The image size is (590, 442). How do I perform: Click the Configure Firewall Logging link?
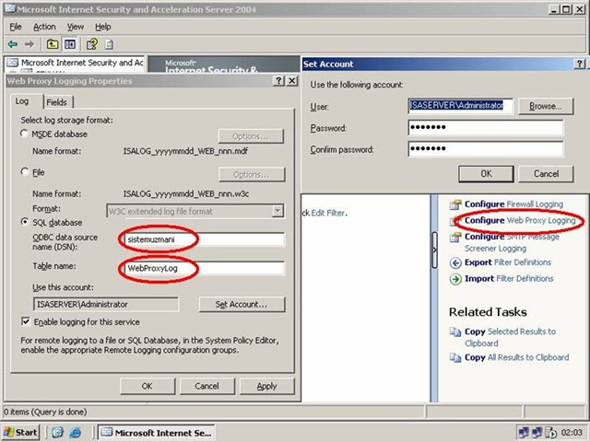[514, 204]
